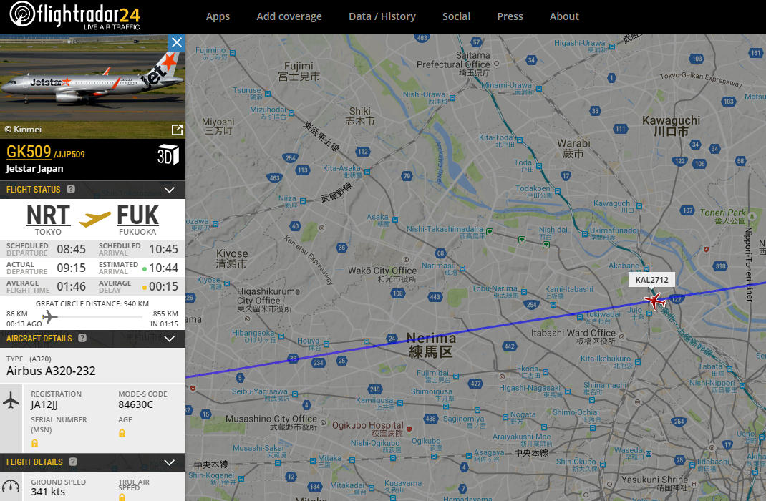Click Jetstar Japan airline name
The width and height of the screenshot is (766, 501).
click(x=34, y=168)
